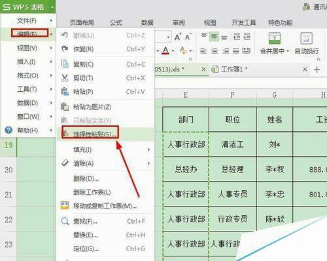Choose 恢复(R) redo in Edit menu
This screenshot has width=327, height=261.
[105, 49]
